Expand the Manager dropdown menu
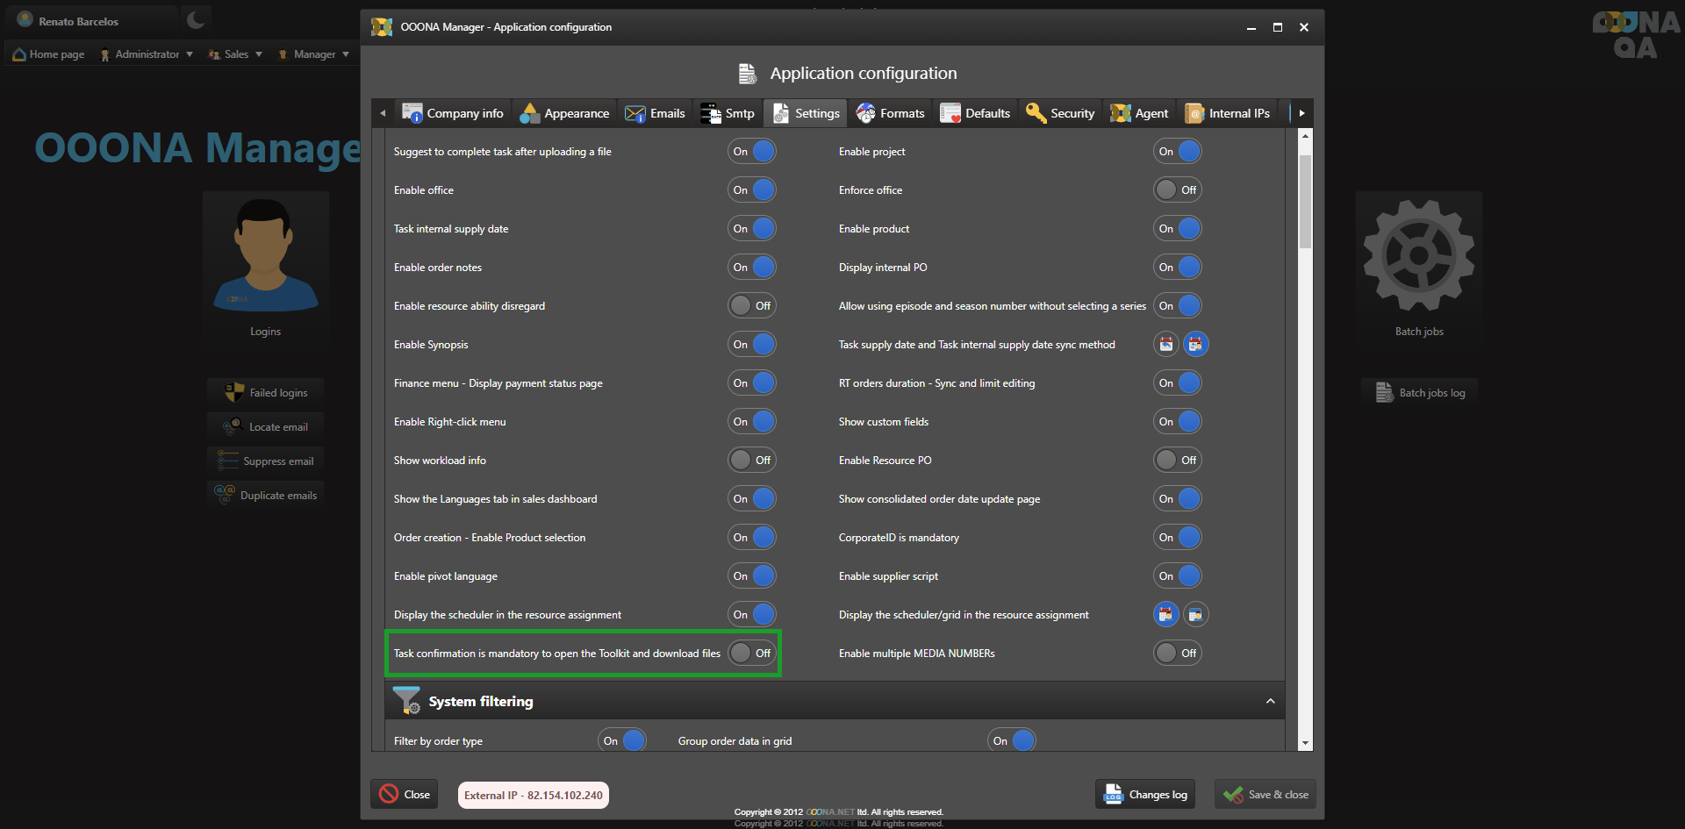 (314, 54)
